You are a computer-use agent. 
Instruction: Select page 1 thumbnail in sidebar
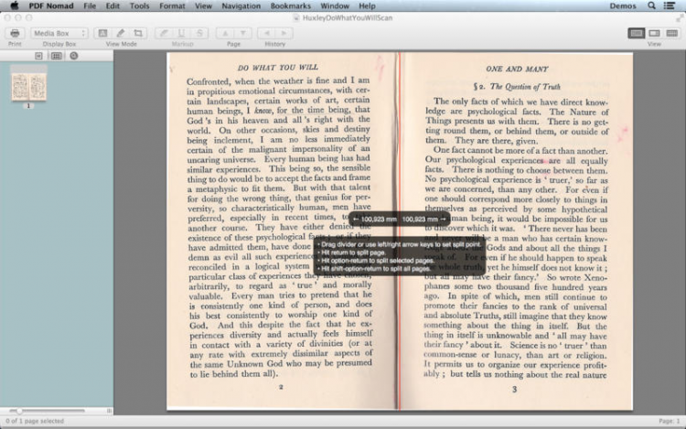pos(28,87)
